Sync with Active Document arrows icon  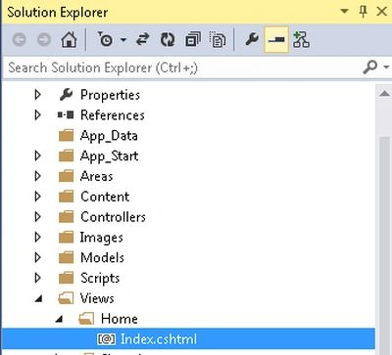142,40
